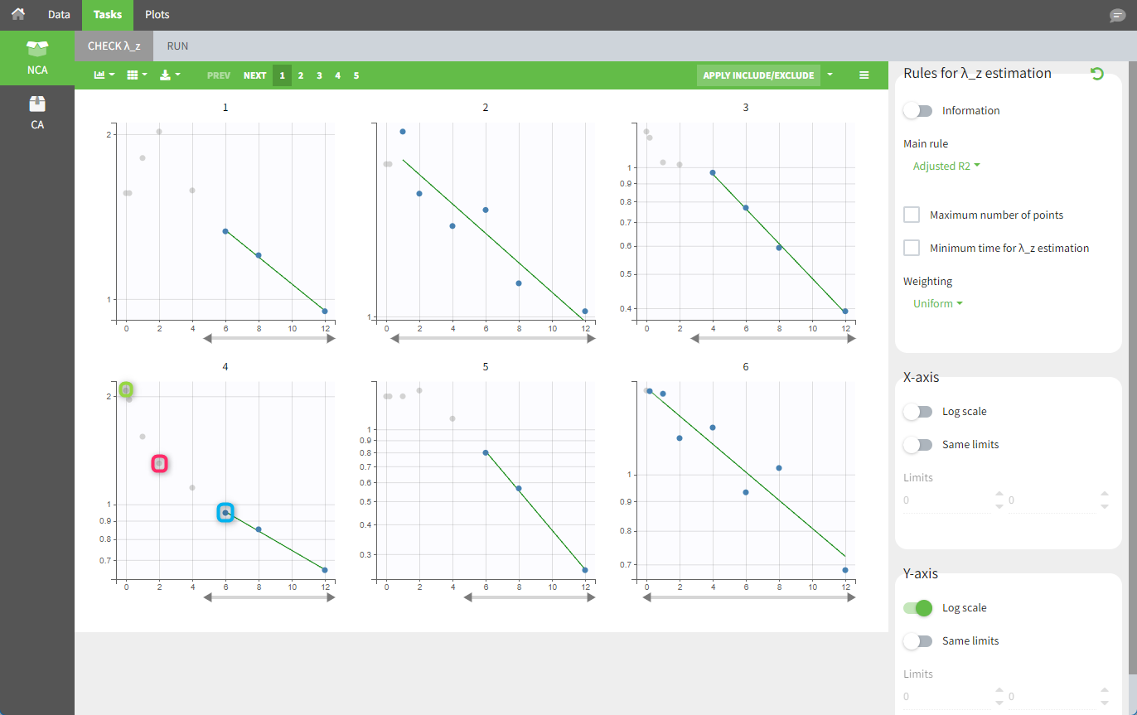Open the chat feedback icon
1137x715 pixels.
tap(1117, 16)
